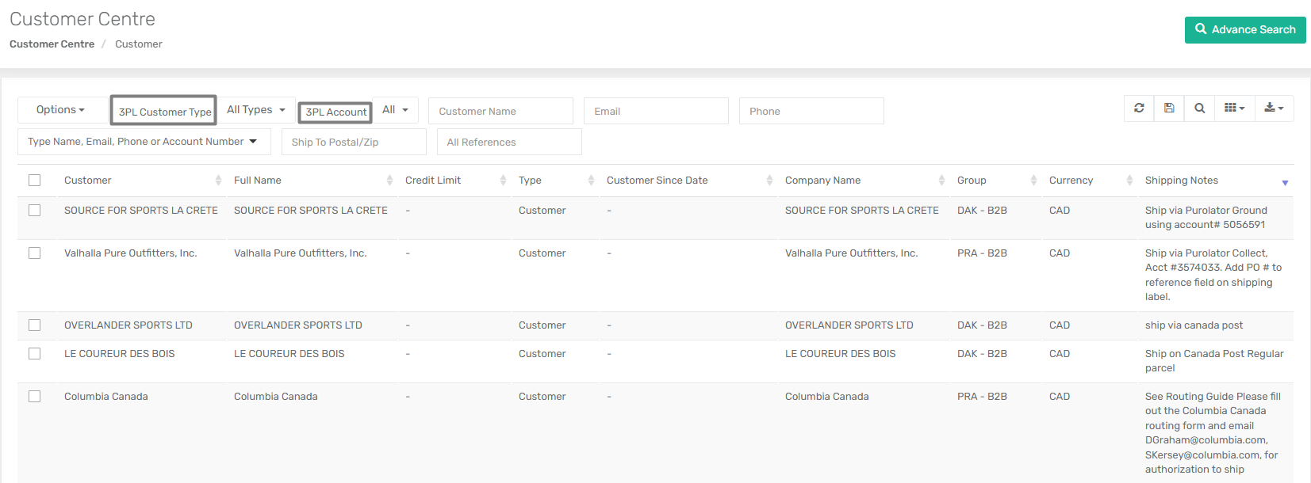The height and width of the screenshot is (483, 1311).
Task: Click note 'ship via canada post'
Action: tap(1194, 325)
